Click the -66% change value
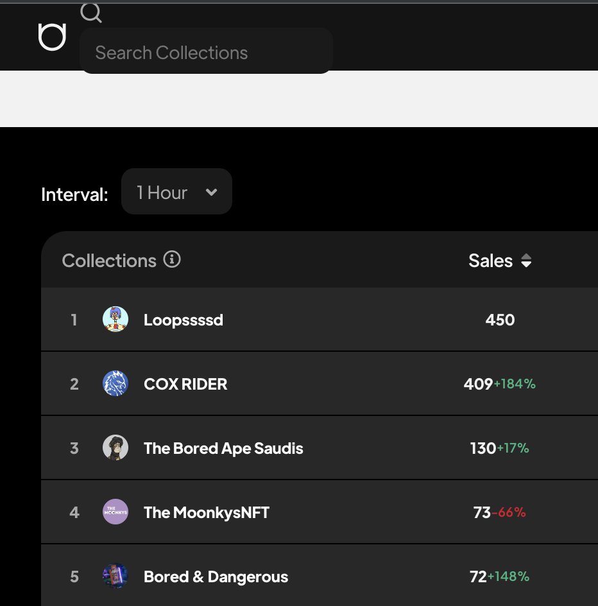Viewport: 598px width, 606px height. 509,512
